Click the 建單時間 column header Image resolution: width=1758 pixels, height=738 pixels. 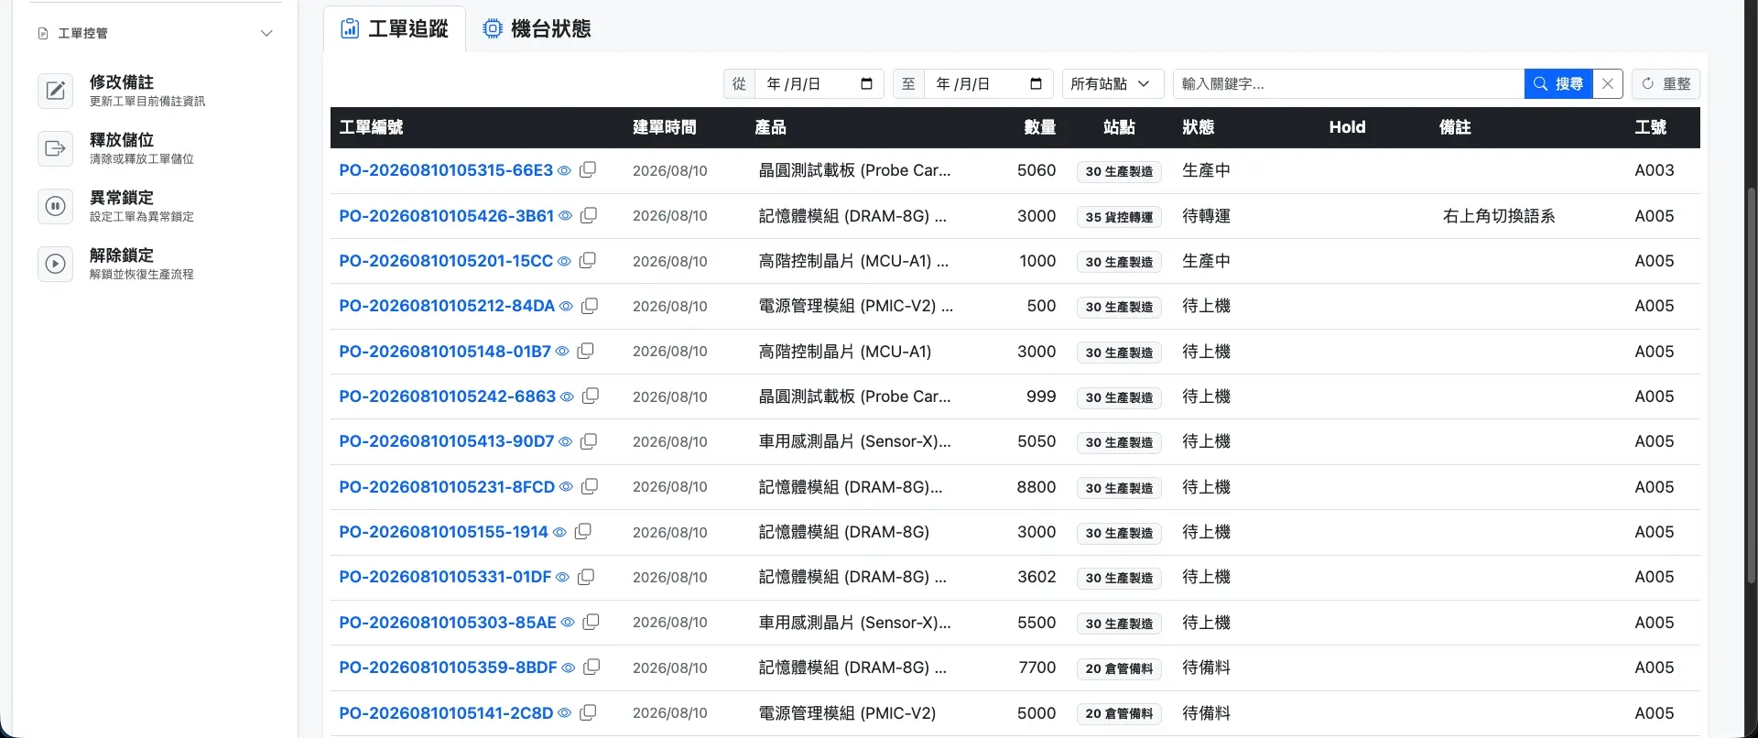tap(665, 127)
